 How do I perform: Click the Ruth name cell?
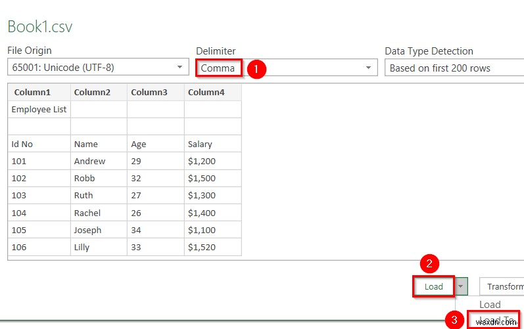99,195
